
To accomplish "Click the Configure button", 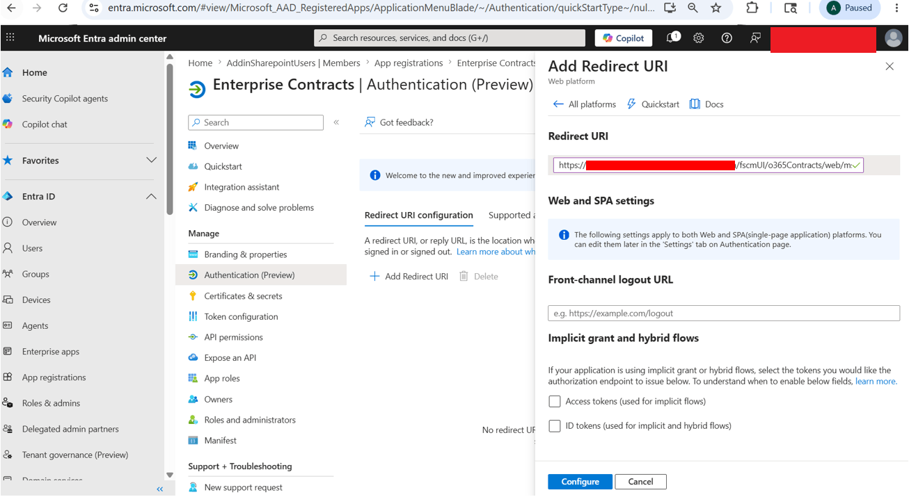I will coord(580,482).
